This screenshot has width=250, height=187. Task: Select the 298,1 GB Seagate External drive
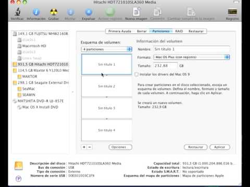pos(41,83)
